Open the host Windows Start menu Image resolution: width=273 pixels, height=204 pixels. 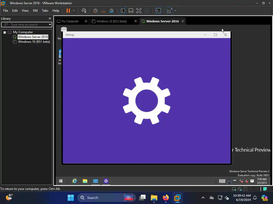[71, 198]
